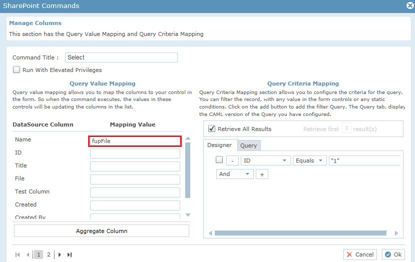Jump to last page icon

tap(70, 254)
